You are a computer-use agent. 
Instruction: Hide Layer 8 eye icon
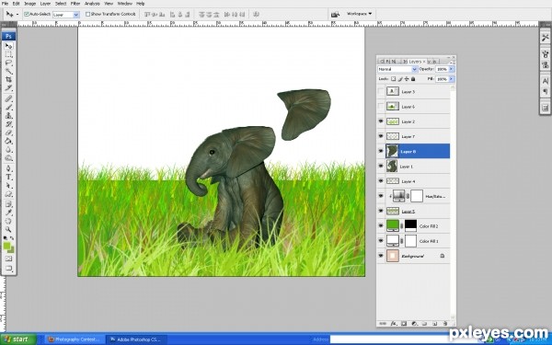[381, 151]
